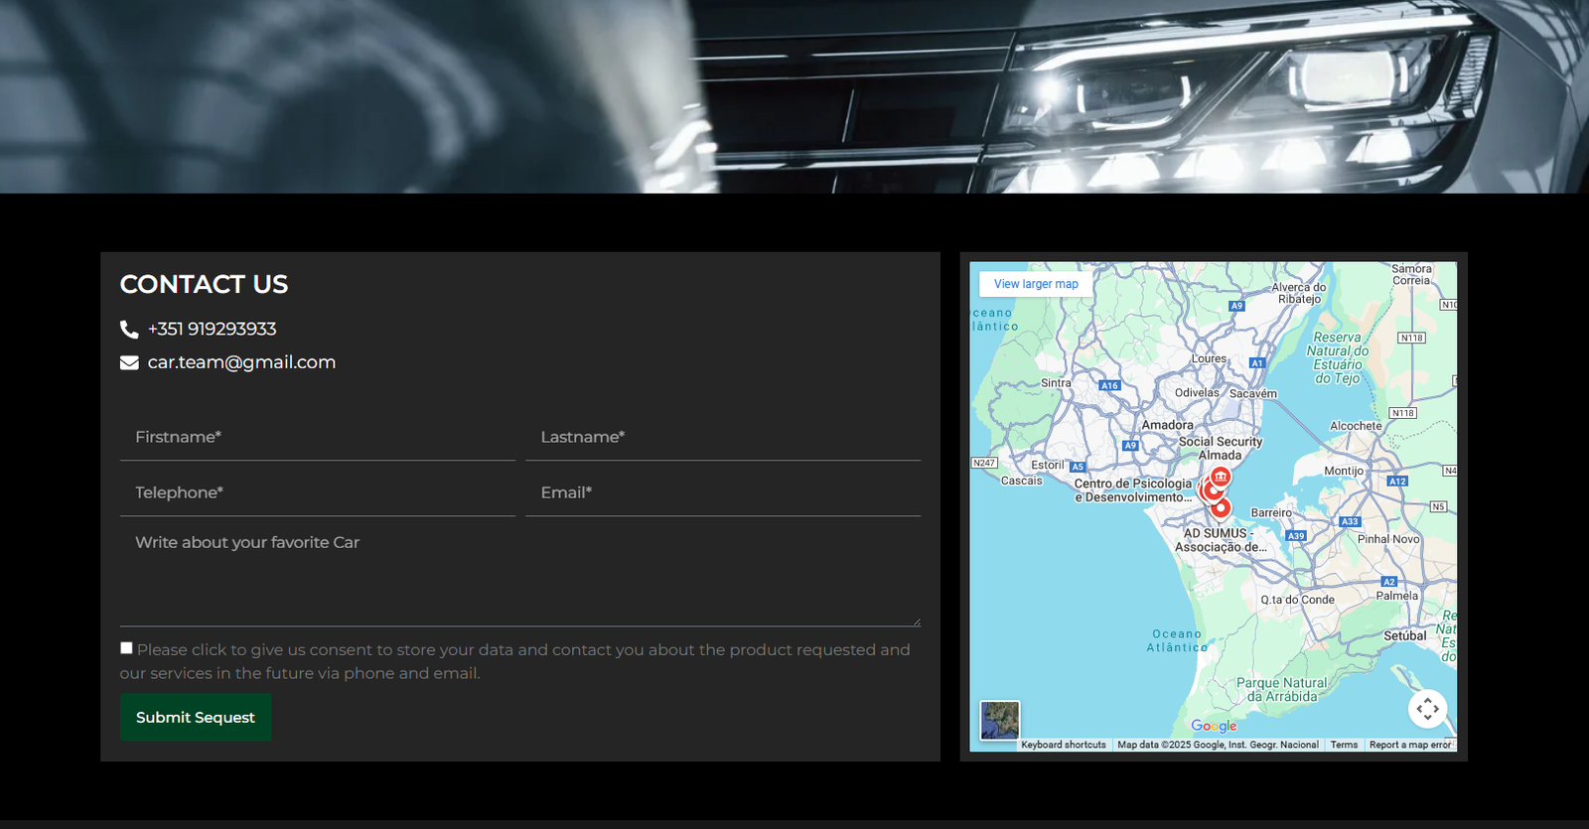Image resolution: width=1589 pixels, height=829 pixels.
Task: Click the View larger map link
Action: [x=1036, y=284]
